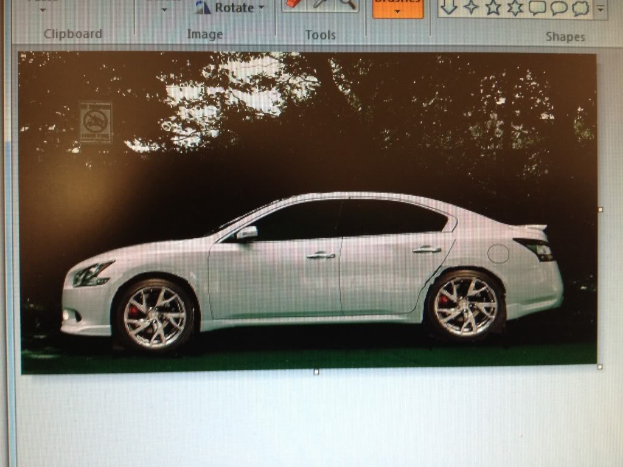The height and width of the screenshot is (467, 623).
Task: Choose the six-point star shape
Action: (515, 8)
